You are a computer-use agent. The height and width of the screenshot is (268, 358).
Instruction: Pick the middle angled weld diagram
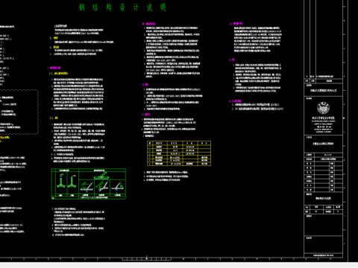102,187
